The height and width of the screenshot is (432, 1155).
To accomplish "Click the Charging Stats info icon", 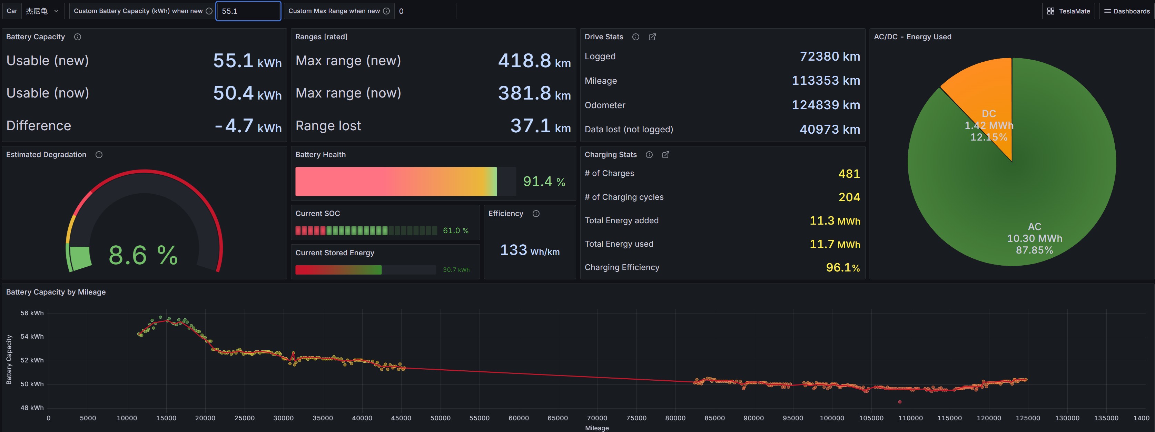I will [649, 154].
